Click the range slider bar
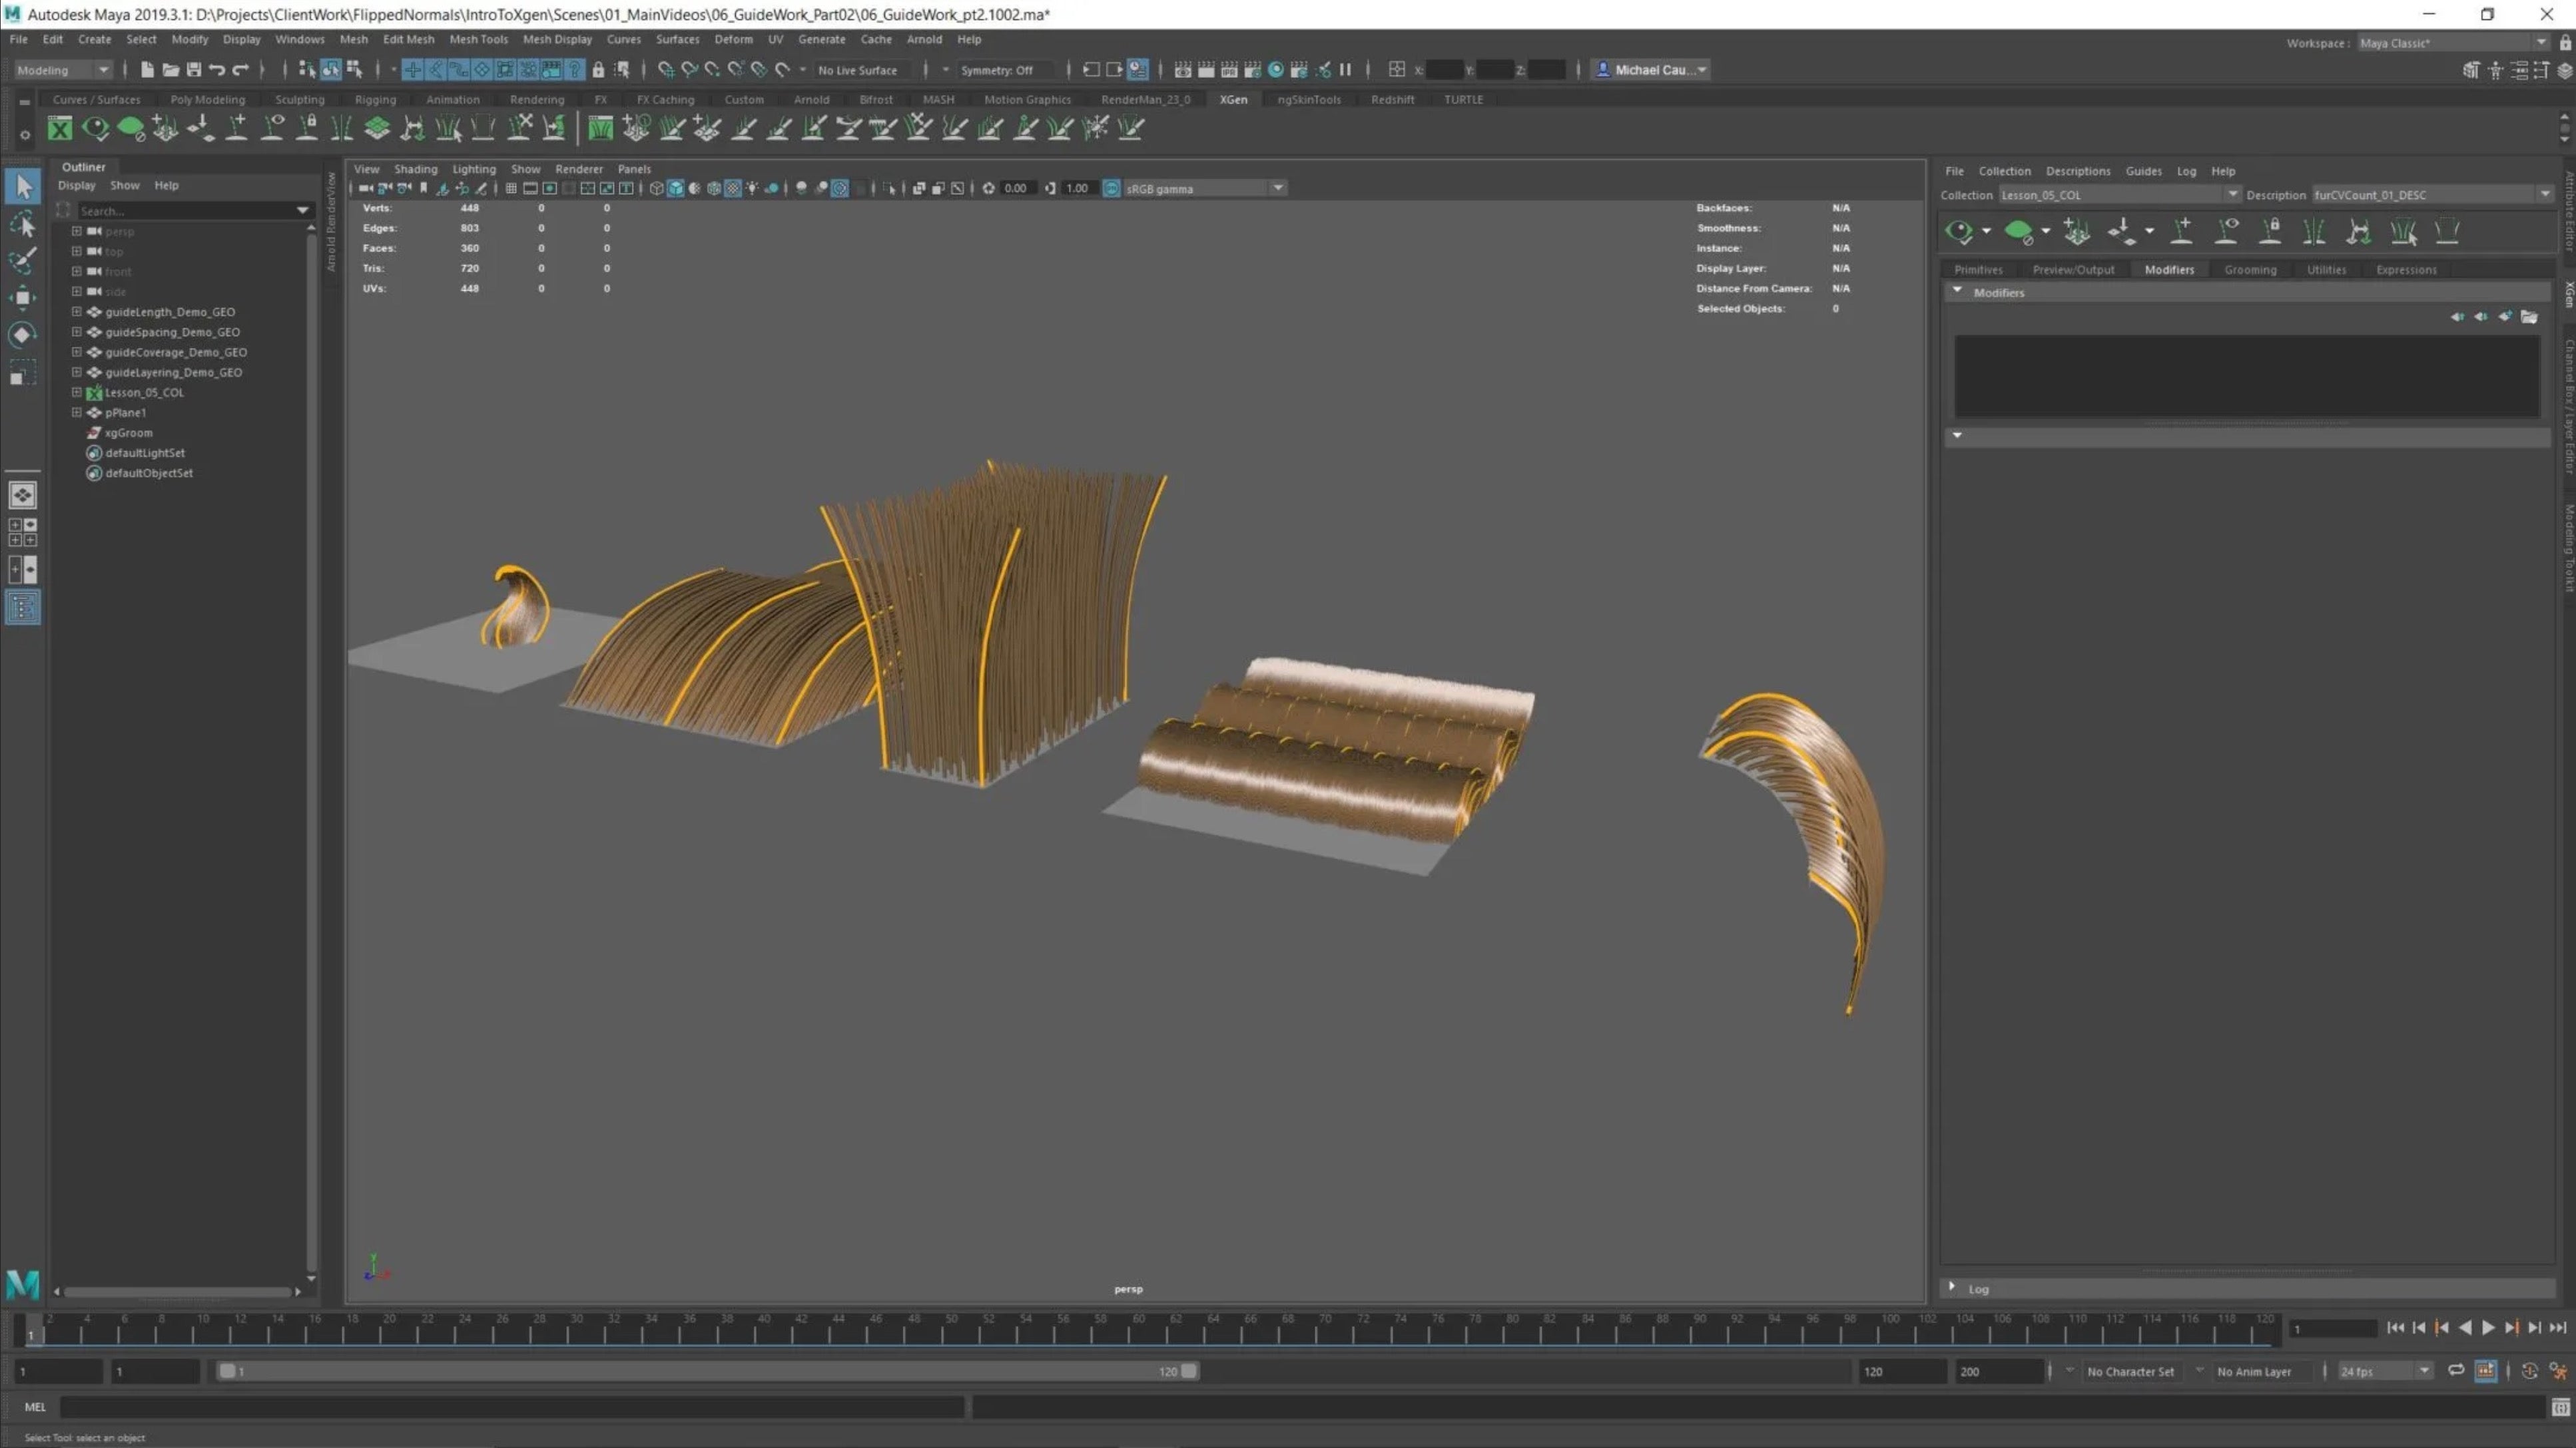Screen dimensions: 2576x1448 707,1371
